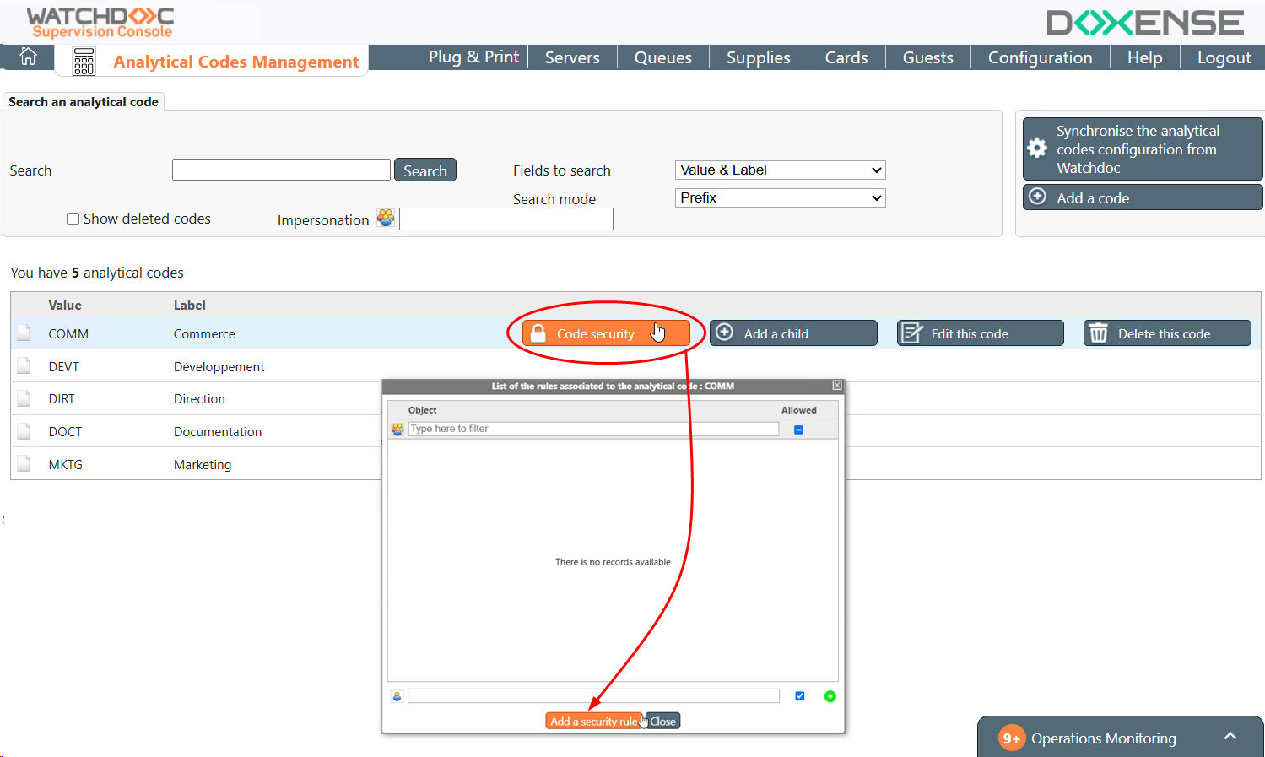Click the green add rule plus icon

[830, 696]
